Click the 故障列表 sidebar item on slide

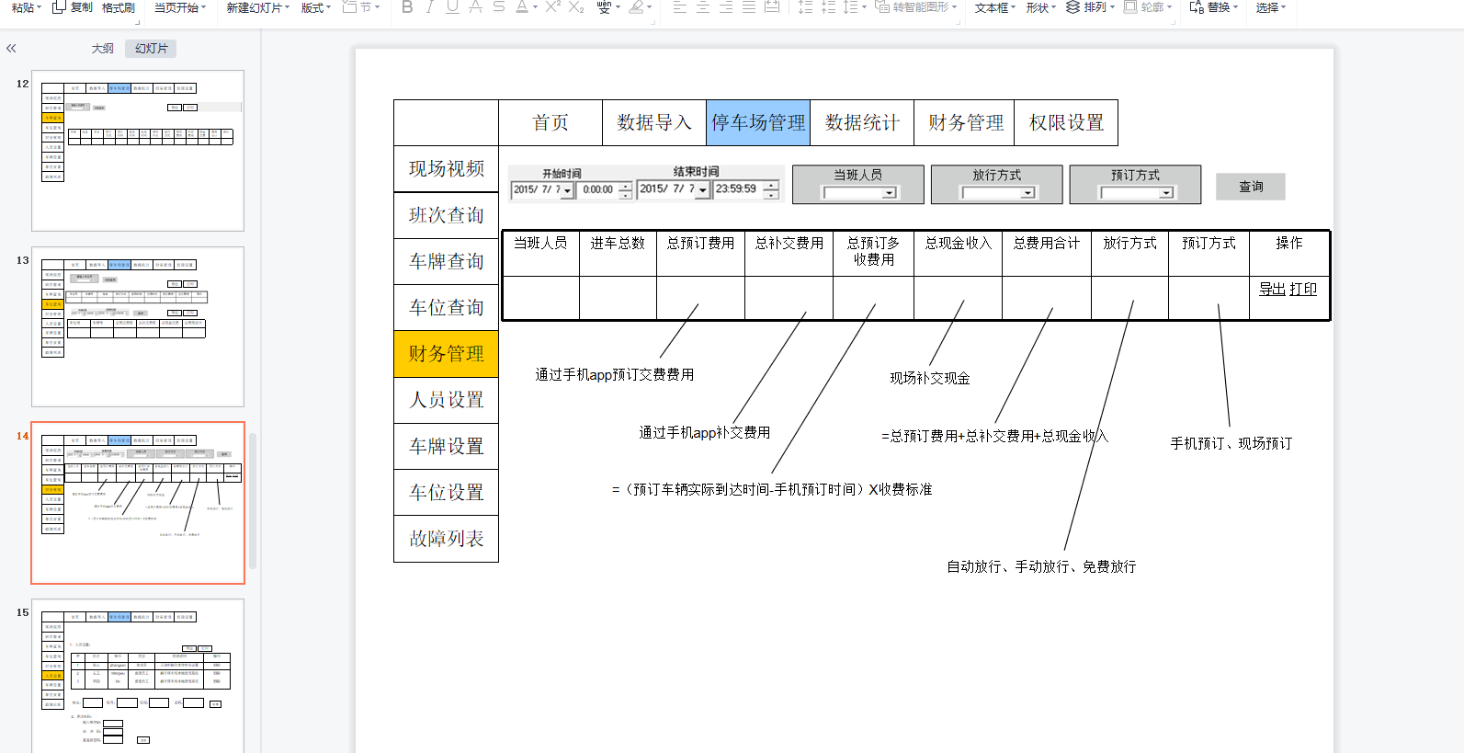point(447,539)
